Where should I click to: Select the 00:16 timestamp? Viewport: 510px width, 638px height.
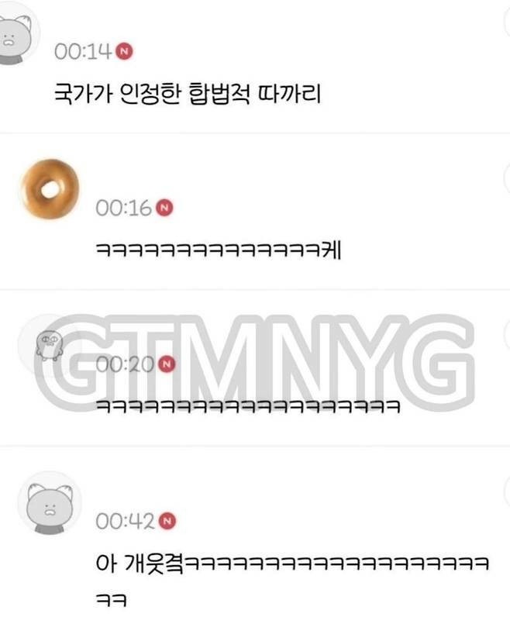tap(124, 208)
